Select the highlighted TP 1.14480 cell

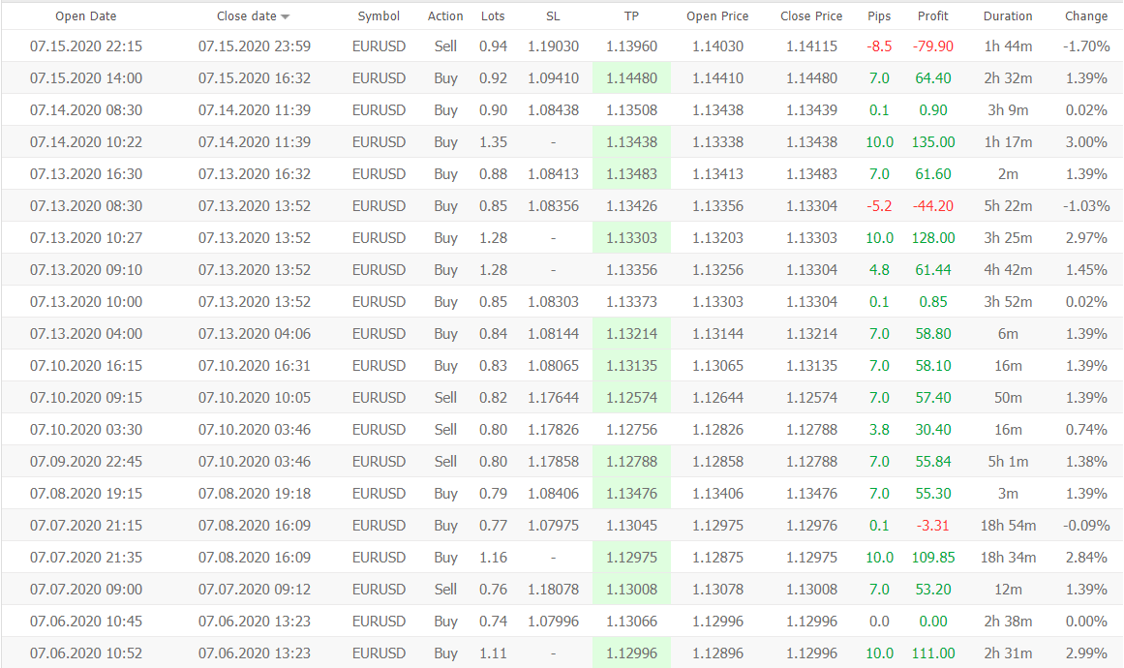point(631,78)
